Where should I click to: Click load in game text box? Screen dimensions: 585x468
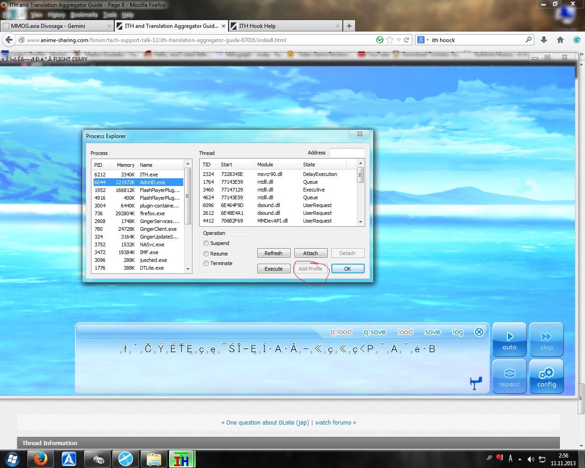coord(405,332)
